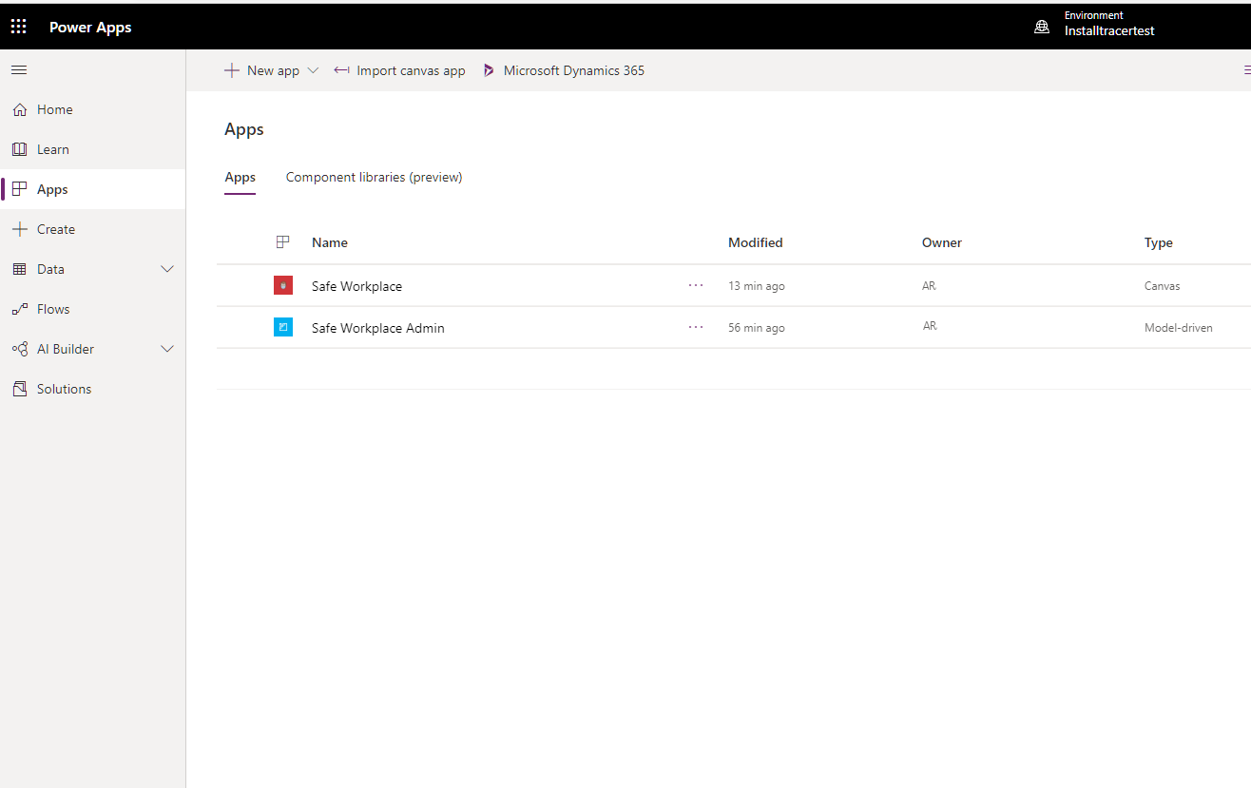Click the blue Safe Workplace Admin icon
1251x788 pixels.
point(283,327)
